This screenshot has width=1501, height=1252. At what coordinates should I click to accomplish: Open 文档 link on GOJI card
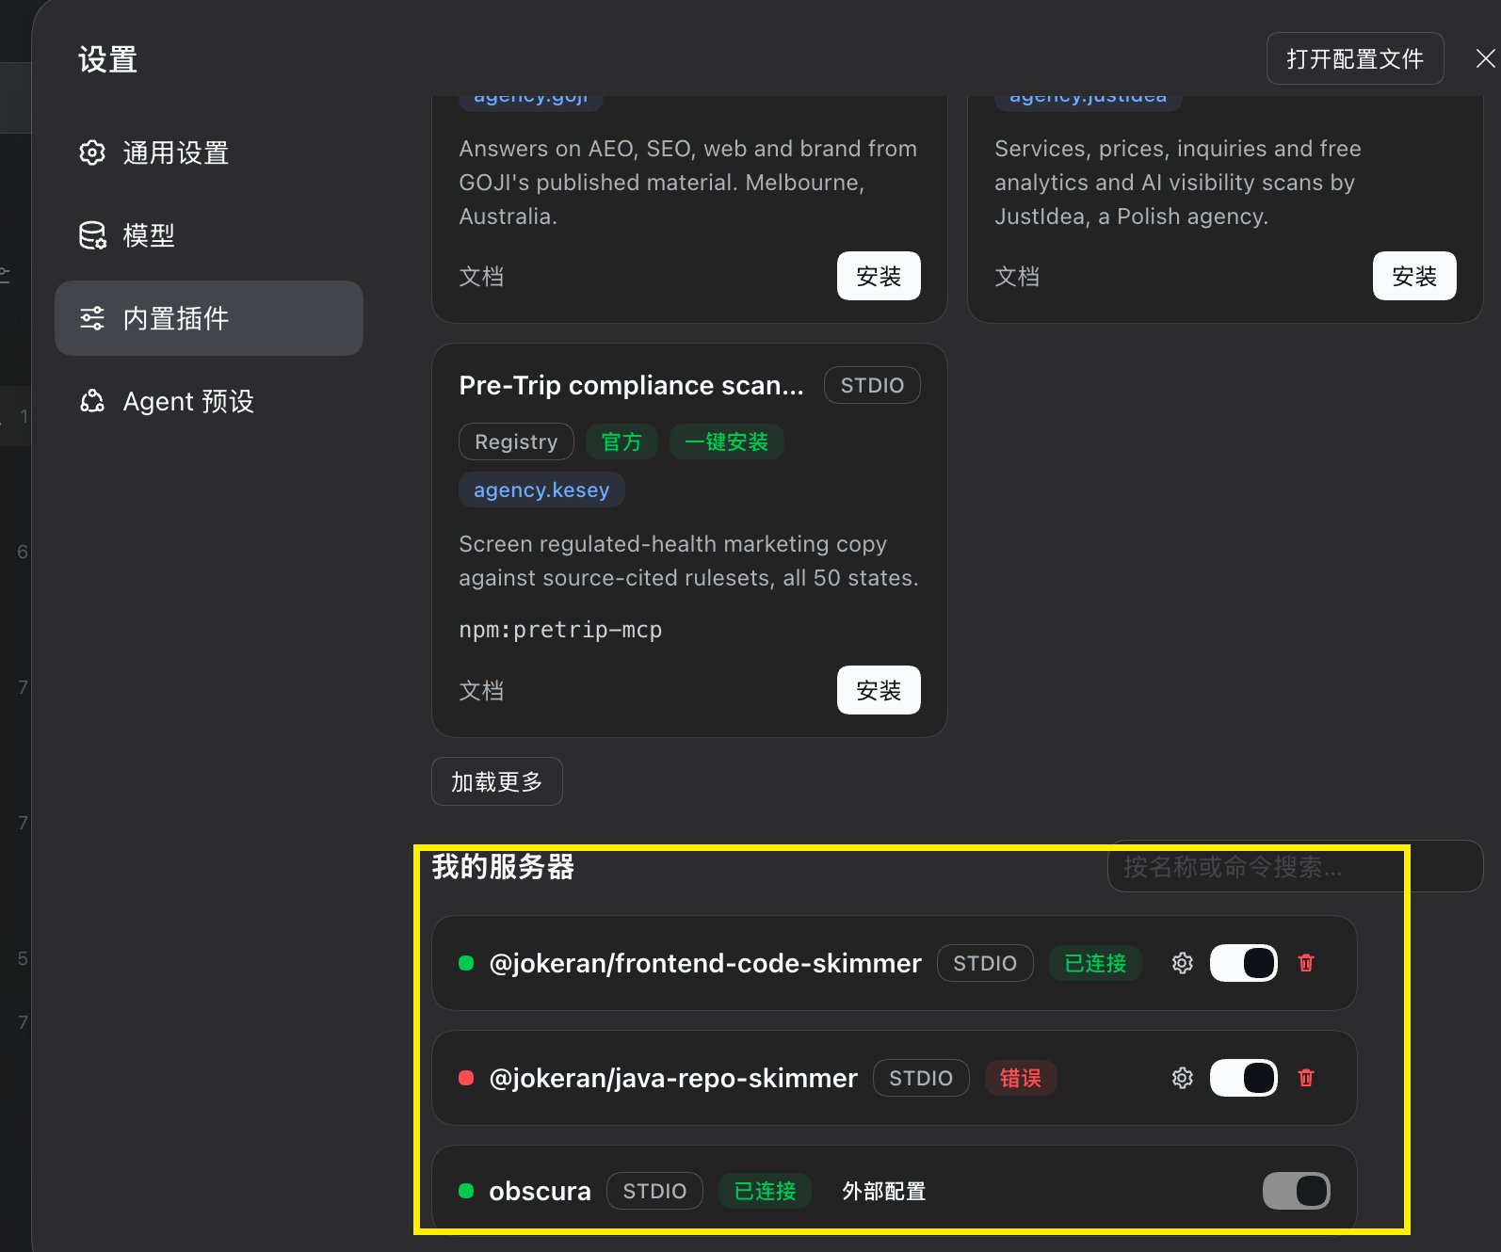(481, 277)
